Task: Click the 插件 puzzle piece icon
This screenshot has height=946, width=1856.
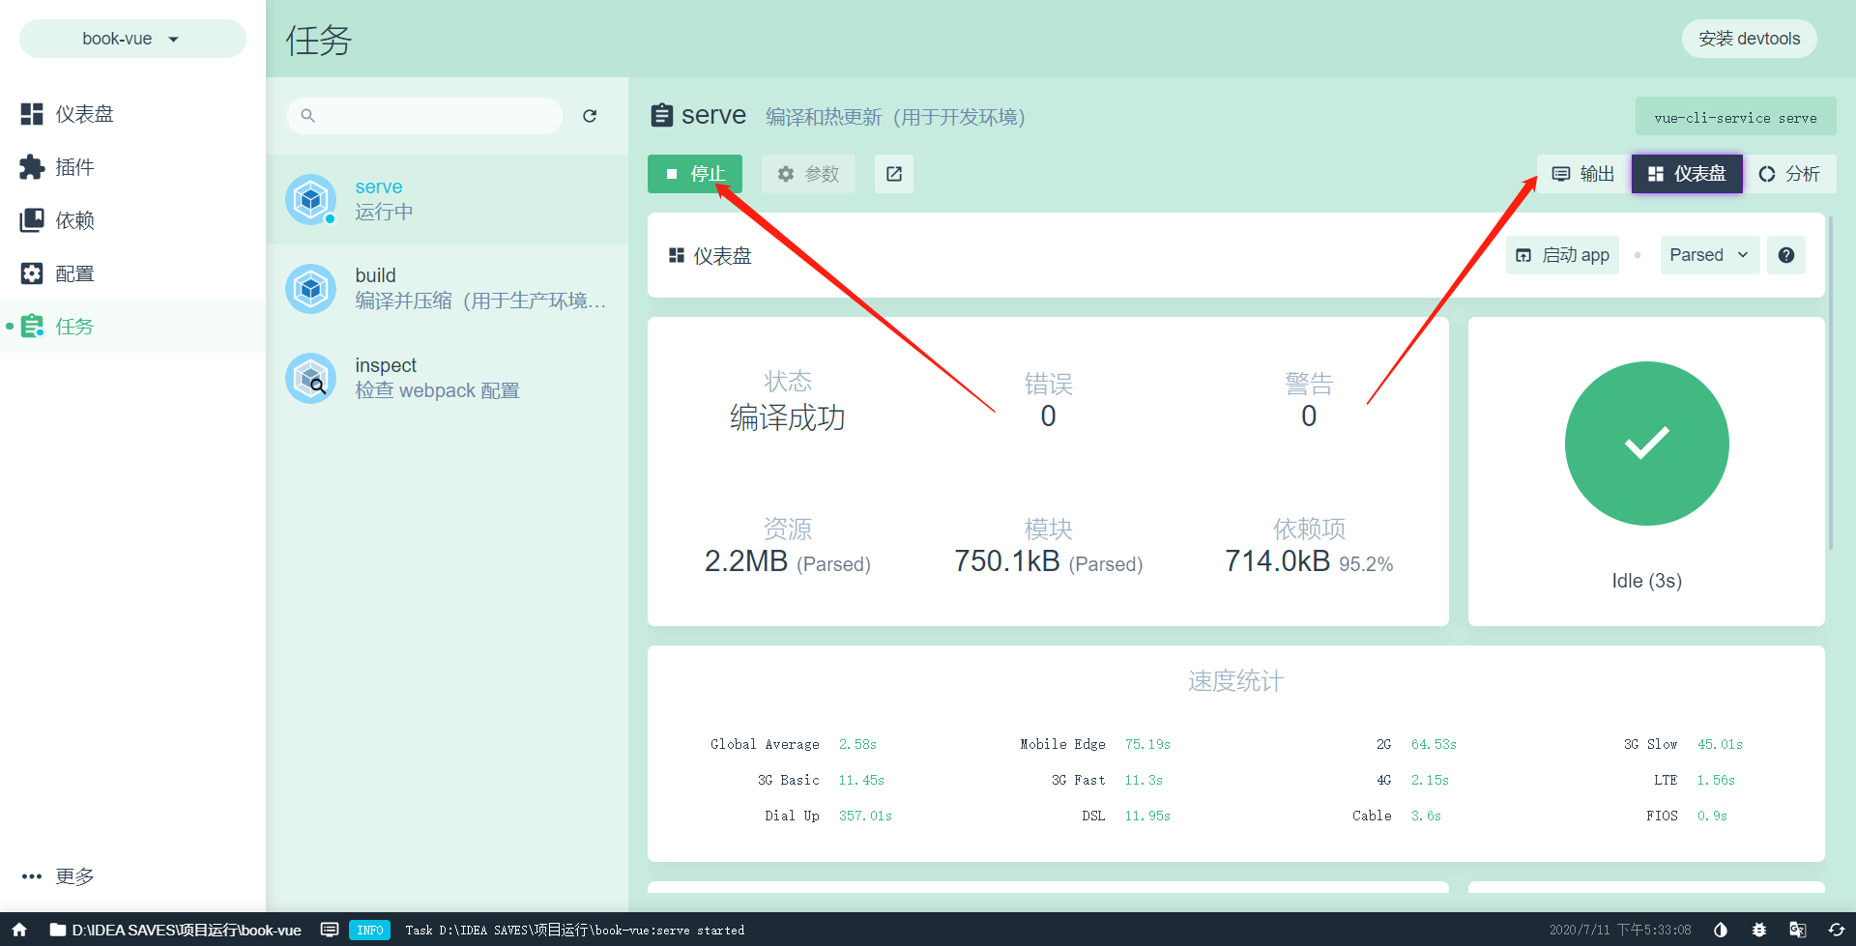Action: 32,167
